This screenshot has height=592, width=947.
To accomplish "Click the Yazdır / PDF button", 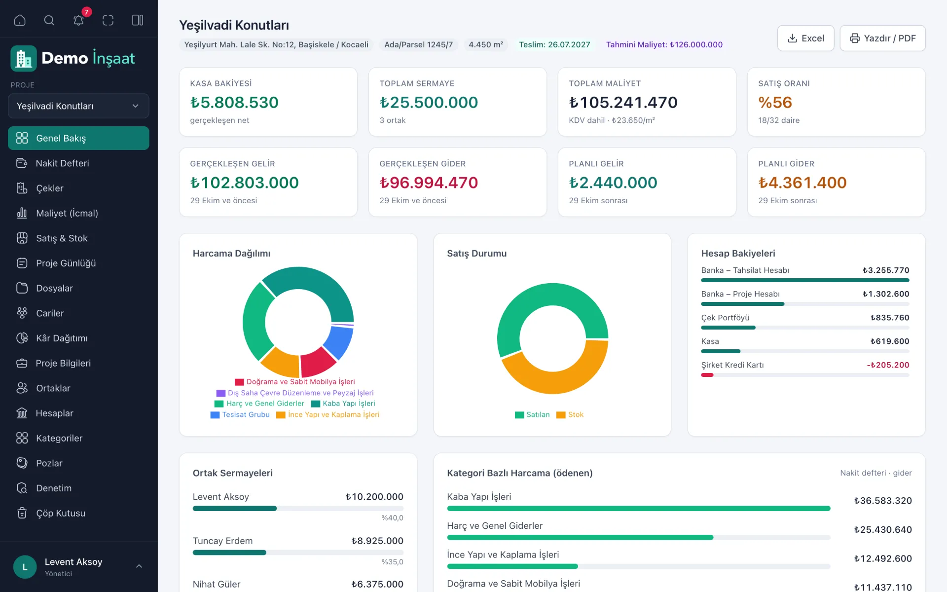I will (x=882, y=38).
